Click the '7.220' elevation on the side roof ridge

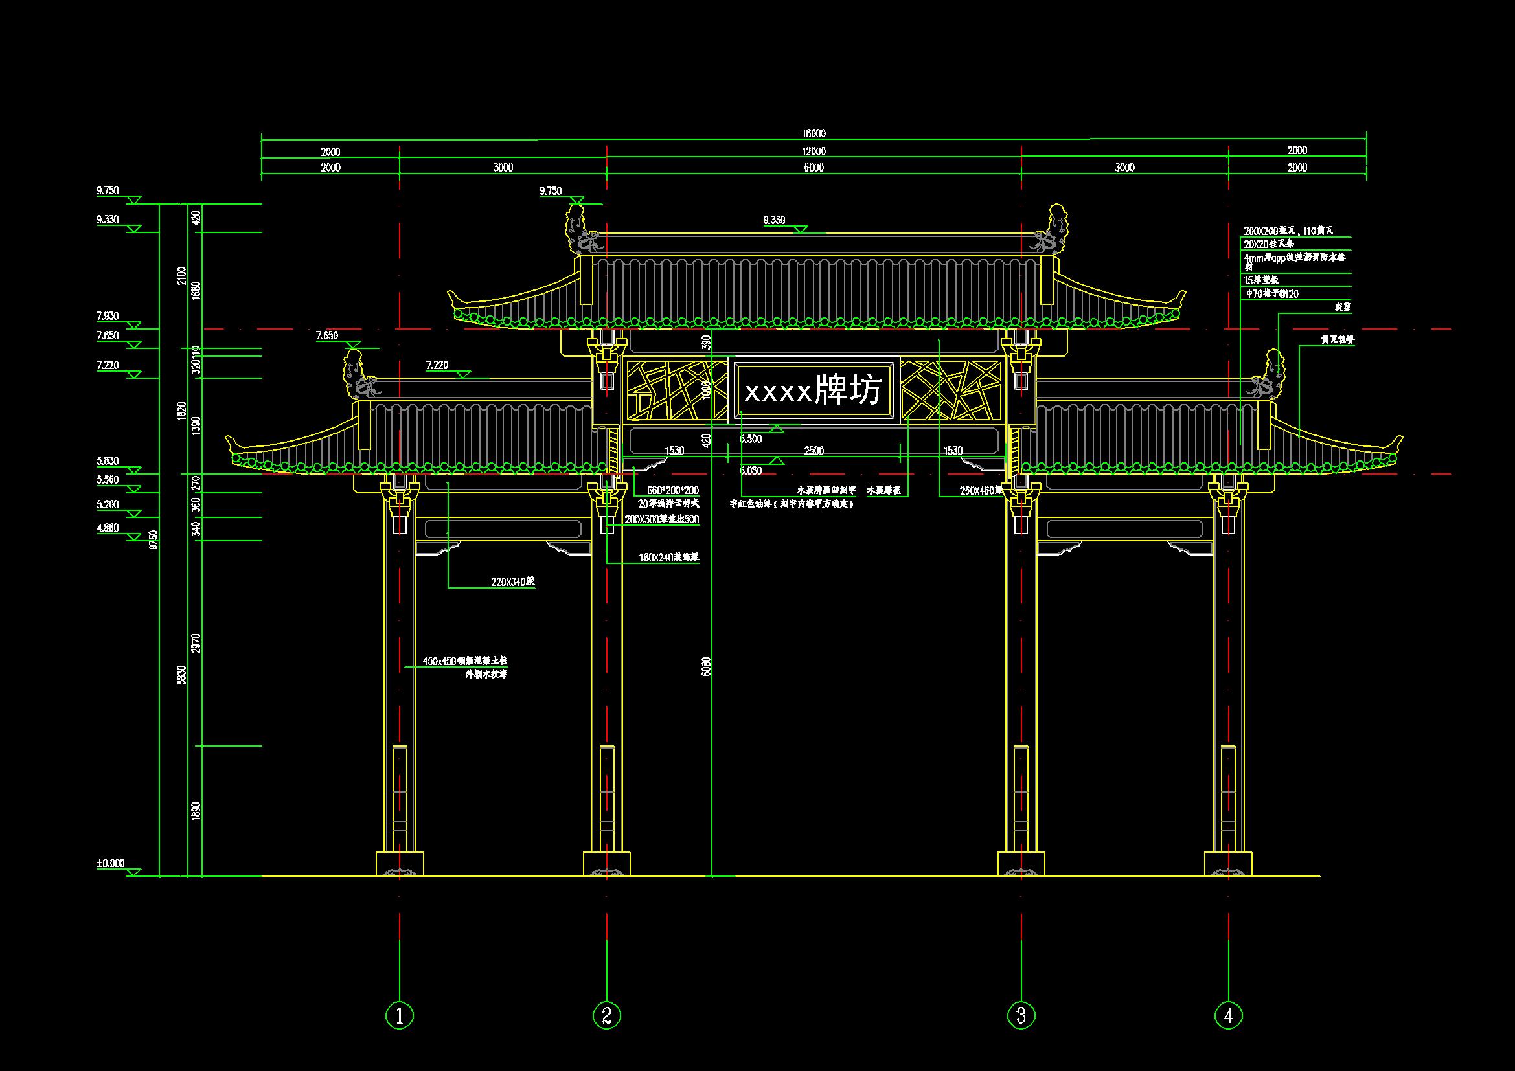(x=437, y=365)
